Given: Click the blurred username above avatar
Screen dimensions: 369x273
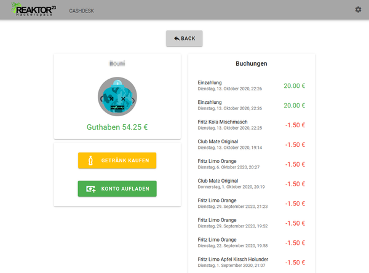Looking at the screenshot, I should point(117,63).
